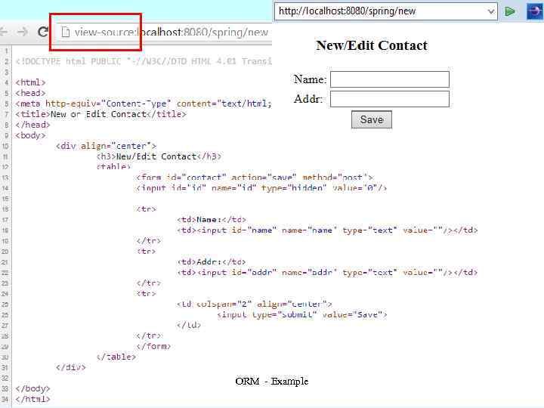The image size is (544, 408).
Task: Click the hidden input id="id" source line
Action: tap(261, 188)
